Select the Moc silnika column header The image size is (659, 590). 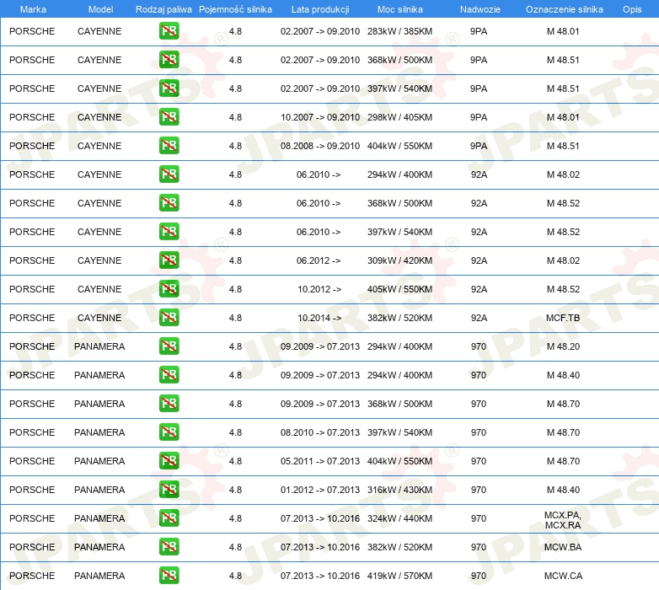coord(400,8)
